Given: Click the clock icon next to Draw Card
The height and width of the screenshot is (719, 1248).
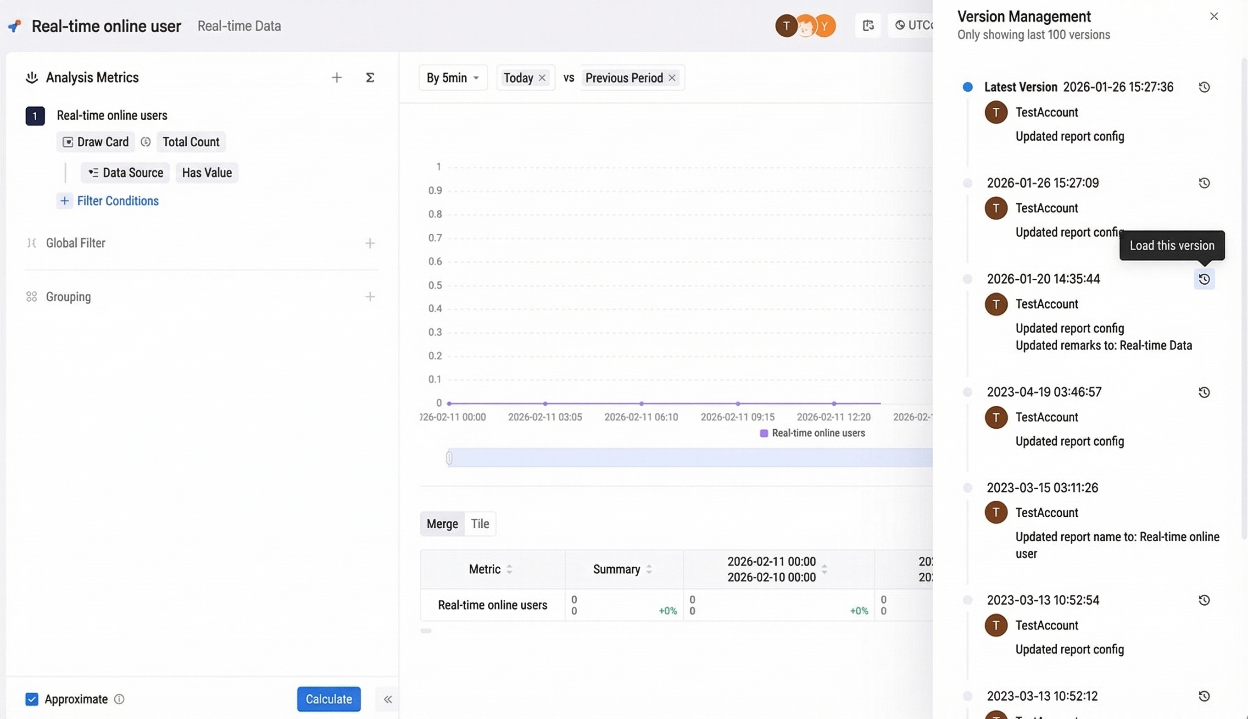Looking at the screenshot, I should [145, 142].
